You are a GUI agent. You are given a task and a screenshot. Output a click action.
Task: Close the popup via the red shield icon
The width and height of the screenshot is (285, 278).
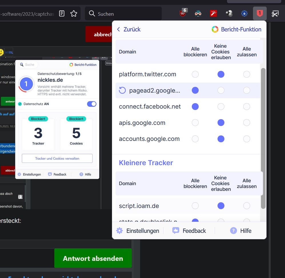coord(260,13)
